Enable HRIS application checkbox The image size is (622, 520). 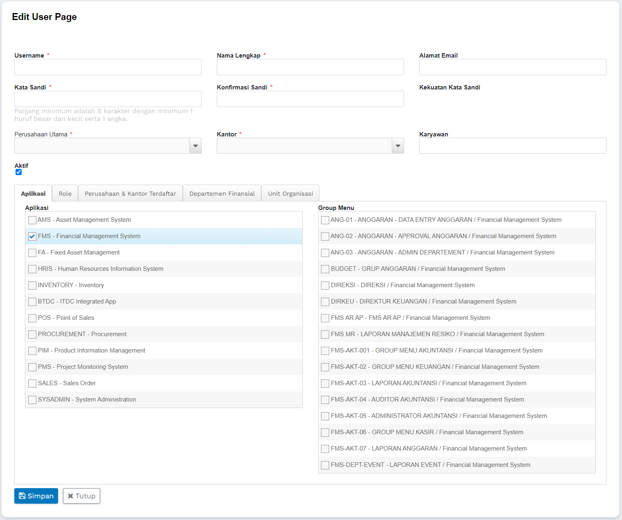[x=32, y=269]
